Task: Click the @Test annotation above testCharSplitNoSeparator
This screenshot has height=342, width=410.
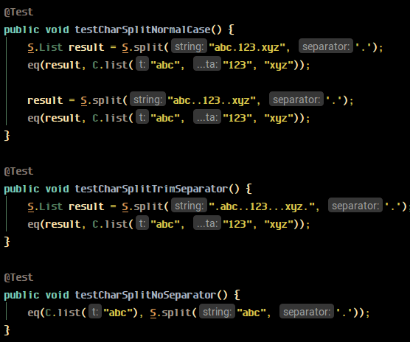Action: pos(18,277)
